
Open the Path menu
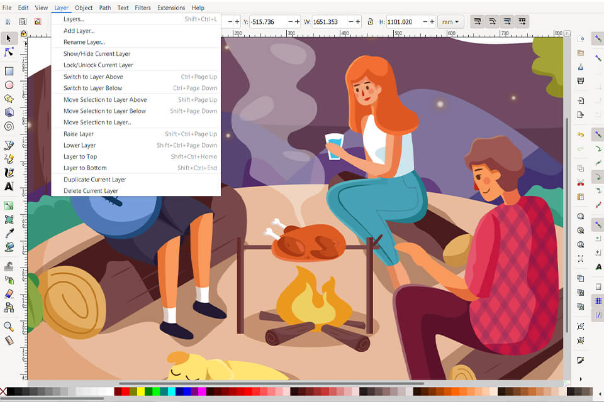coord(105,8)
